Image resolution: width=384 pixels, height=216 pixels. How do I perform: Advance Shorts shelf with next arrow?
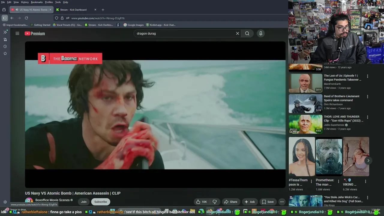368,160
